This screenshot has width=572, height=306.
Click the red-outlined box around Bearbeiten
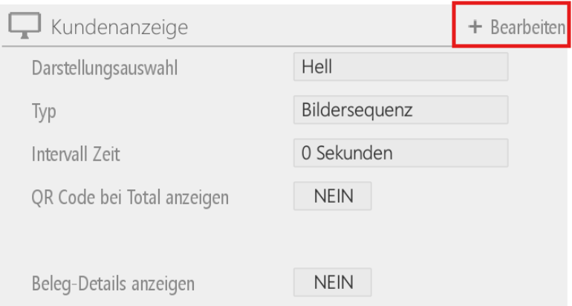pos(511,25)
